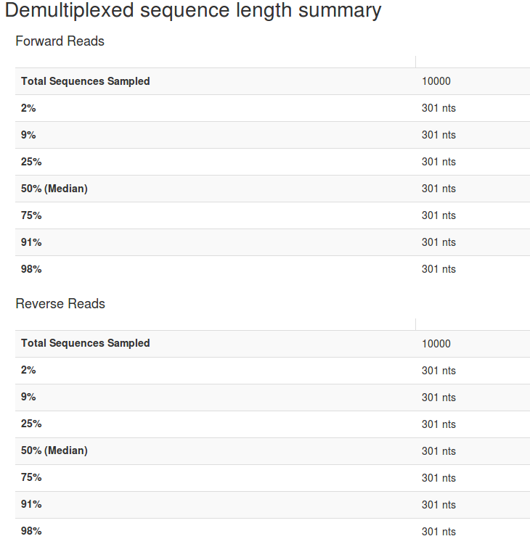This screenshot has height=560, width=530.
Task: Click forward reads 91% row label
Action: [31, 242]
